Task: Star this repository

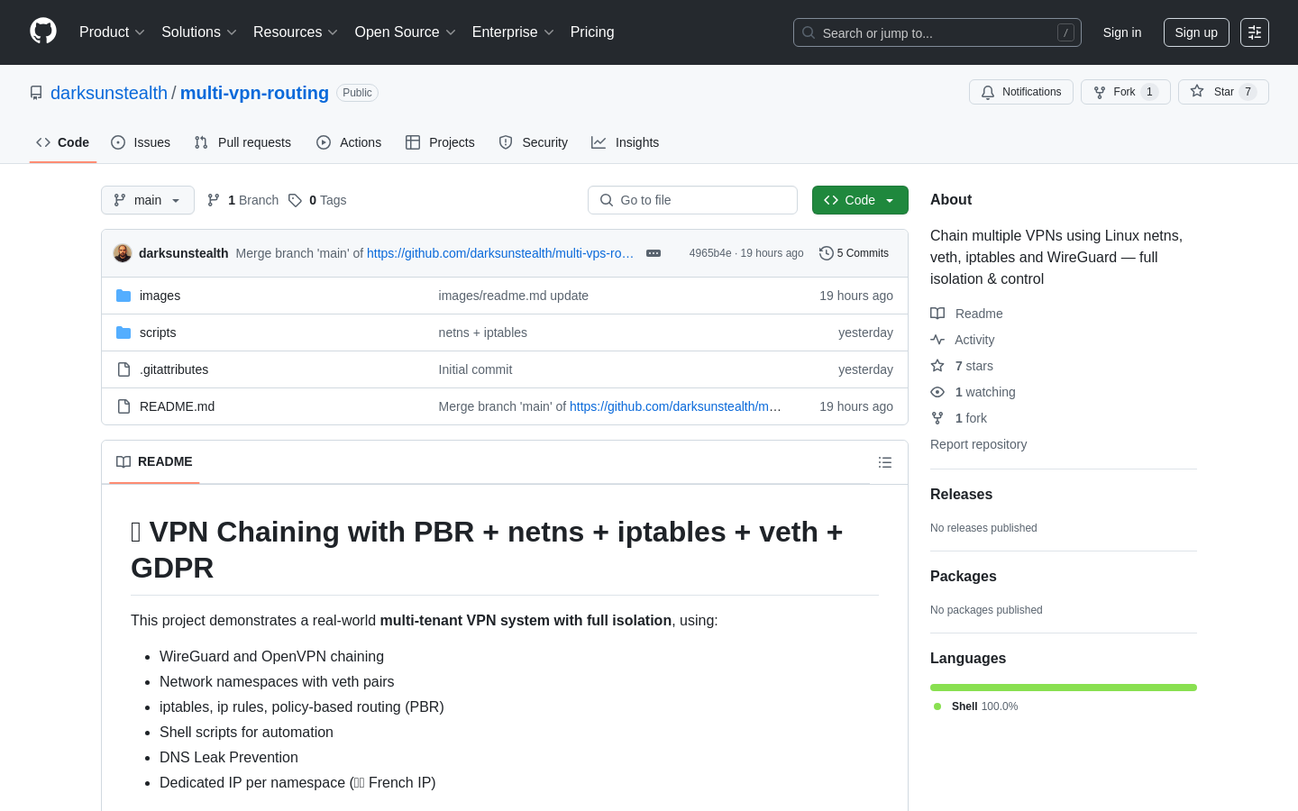Action: [x=1223, y=92]
